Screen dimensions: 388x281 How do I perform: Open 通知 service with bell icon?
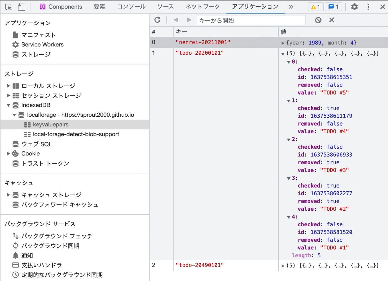pyautogui.click(x=27, y=256)
